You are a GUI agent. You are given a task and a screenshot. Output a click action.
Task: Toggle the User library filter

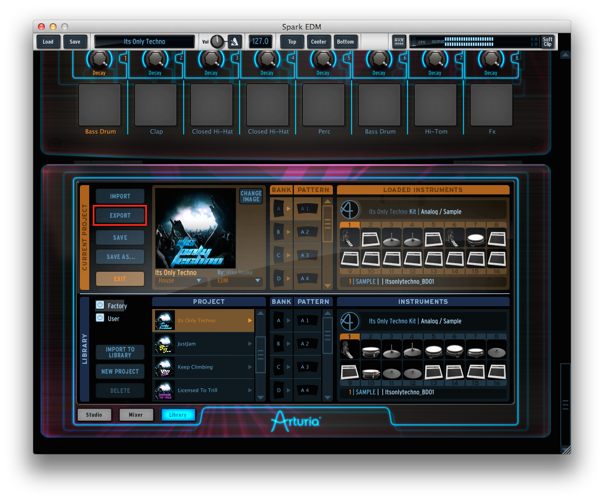click(100, 318)
